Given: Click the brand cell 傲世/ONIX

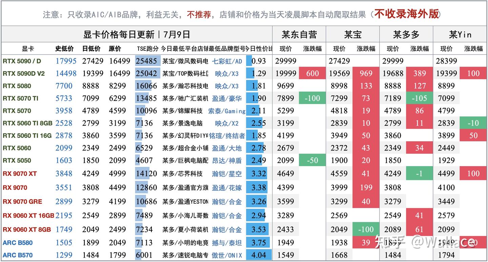Looking at the screenshot, I should click(x=227, y=255).
